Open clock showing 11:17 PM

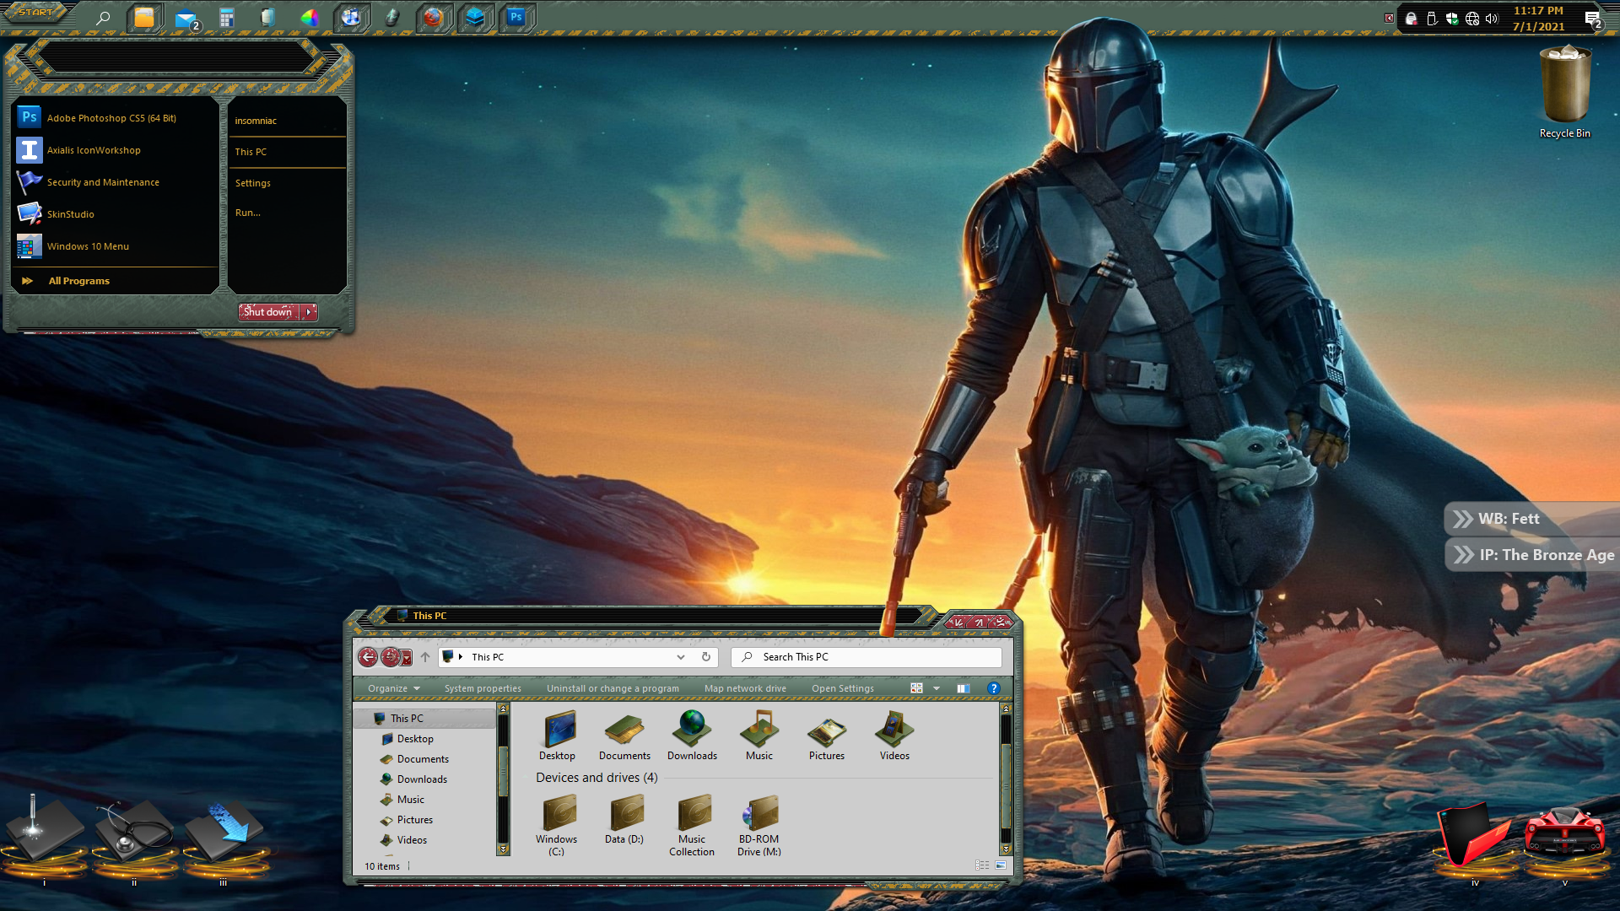(x=1538, y=19)
